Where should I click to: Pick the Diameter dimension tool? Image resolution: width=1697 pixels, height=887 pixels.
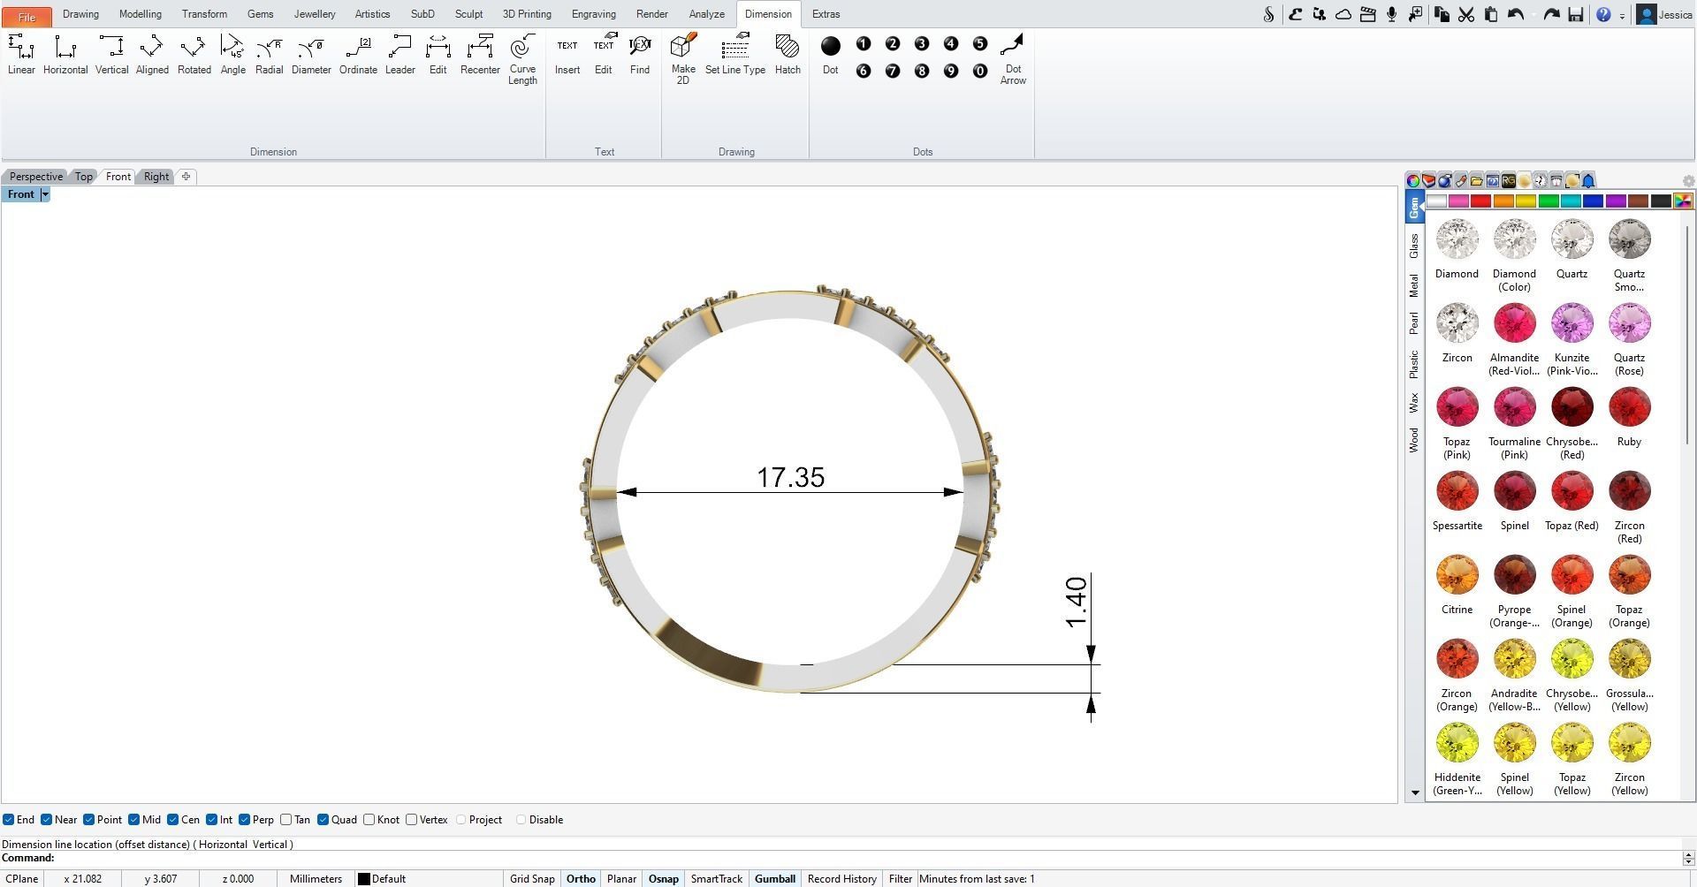click(x=311, y=55)
